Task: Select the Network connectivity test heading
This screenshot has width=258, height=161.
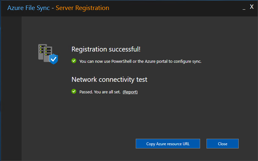Action: (x=109, y=79)
